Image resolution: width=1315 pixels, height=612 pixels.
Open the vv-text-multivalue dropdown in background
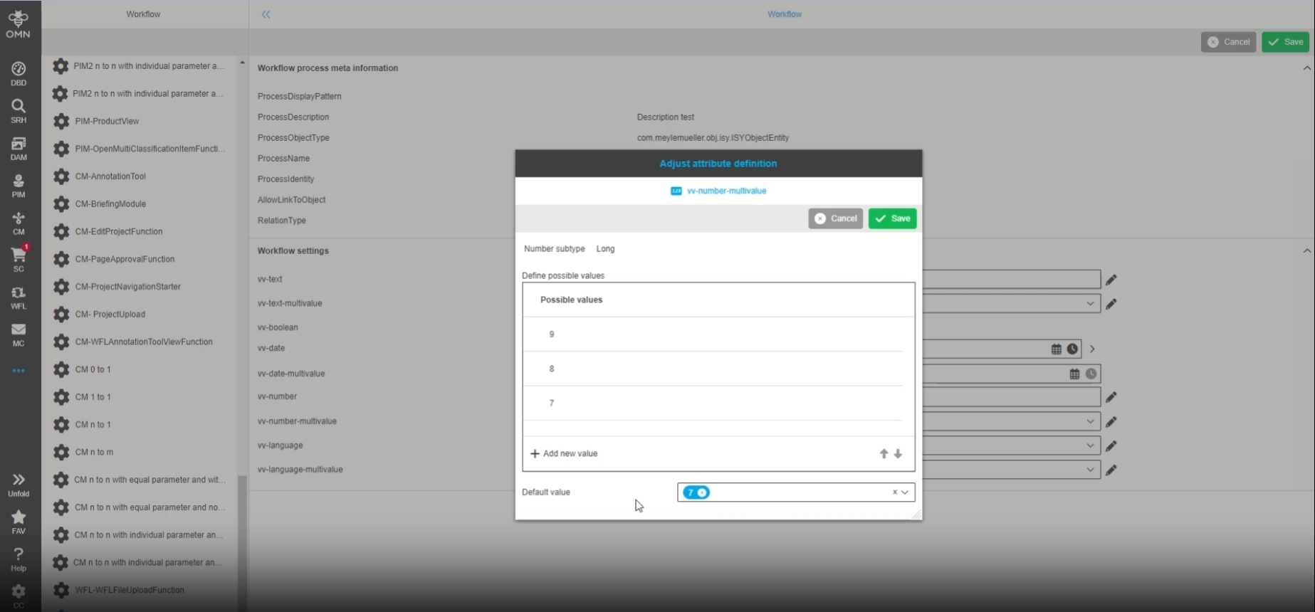[1090, 304]
